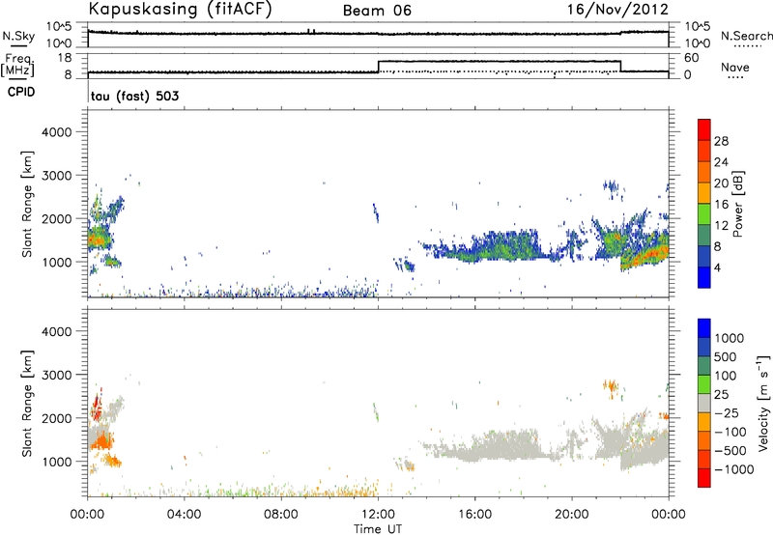
Task: Pick the red below -1000 velocity segment
Action: tap(704, 478)
